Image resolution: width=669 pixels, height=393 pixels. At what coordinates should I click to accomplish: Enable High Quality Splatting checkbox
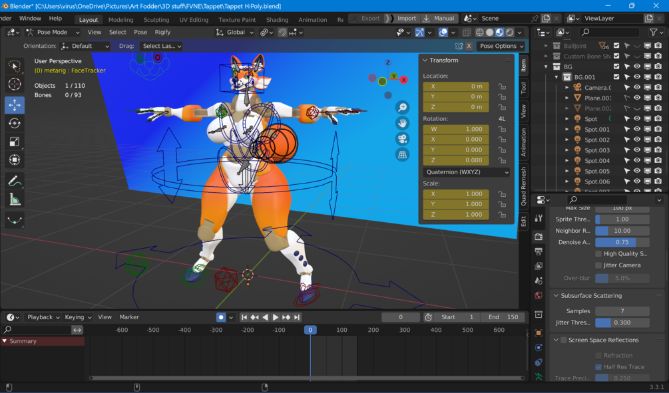click(598, 253)
